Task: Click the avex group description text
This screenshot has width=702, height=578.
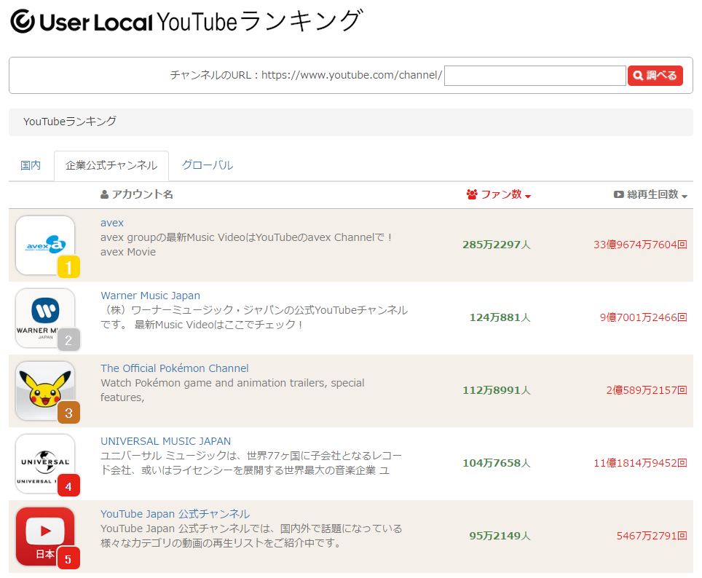Action: (247, 245)
